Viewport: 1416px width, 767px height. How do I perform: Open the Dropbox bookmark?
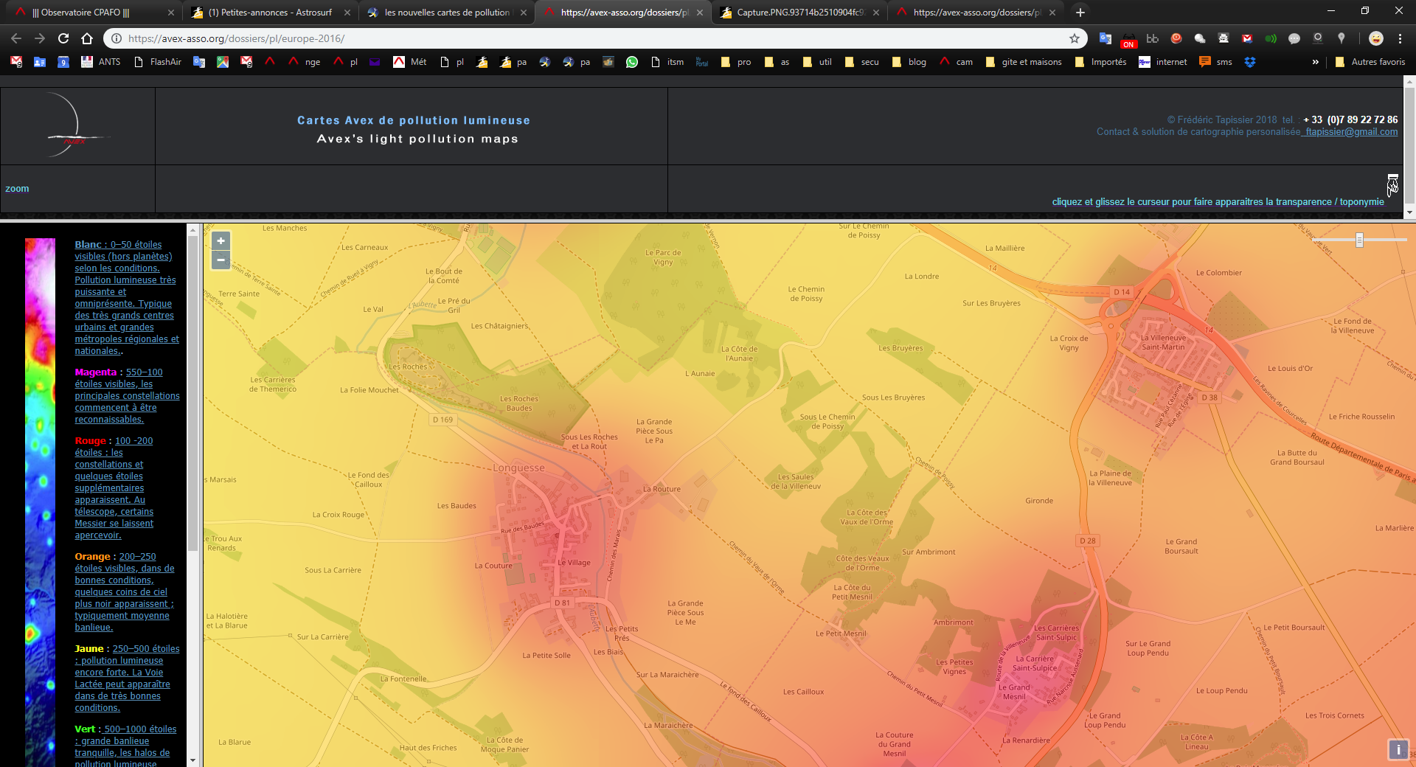click(1250, 62)
